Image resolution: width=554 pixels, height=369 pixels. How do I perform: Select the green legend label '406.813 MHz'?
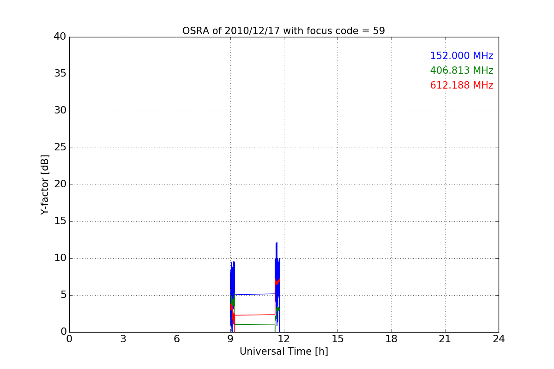[x=462, y=71]
